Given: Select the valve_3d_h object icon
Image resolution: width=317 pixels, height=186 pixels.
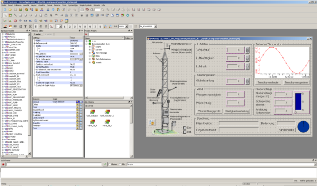Looking at the screenshot, I should [x=92, y=122].
